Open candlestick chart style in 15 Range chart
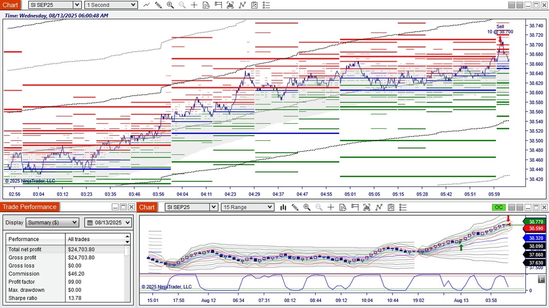The image size is (549, 308). coord(283,207)
